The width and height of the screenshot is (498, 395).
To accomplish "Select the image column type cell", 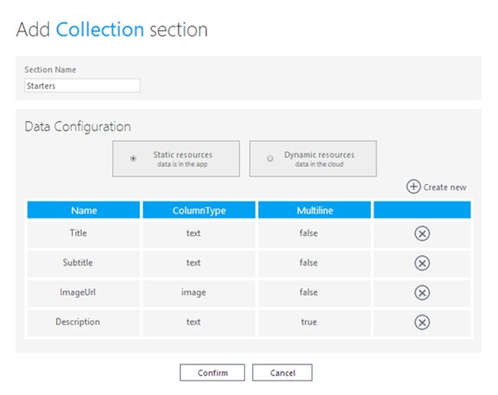I will pyautogui.click(x=194, y=292).
